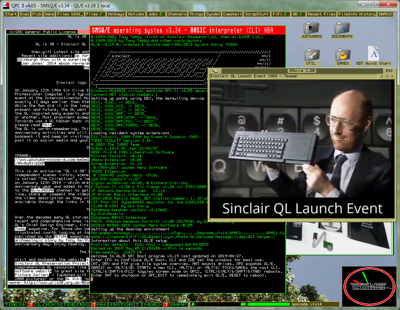Viewport: 400px width, 310px height.
Task: Open the UTIL folder icon
Action: click(x=311, y=57)
